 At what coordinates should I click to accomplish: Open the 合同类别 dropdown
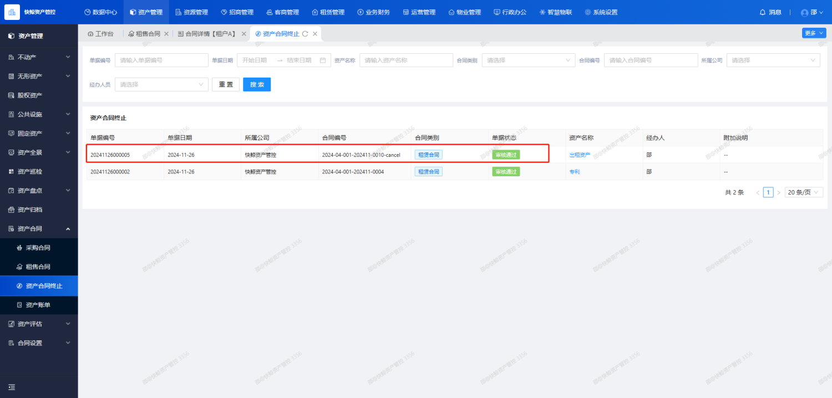529,60
